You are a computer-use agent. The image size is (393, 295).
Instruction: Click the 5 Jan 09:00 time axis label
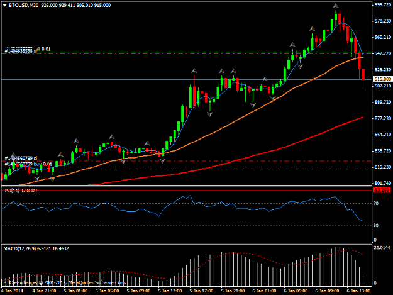tap(138, 291)
